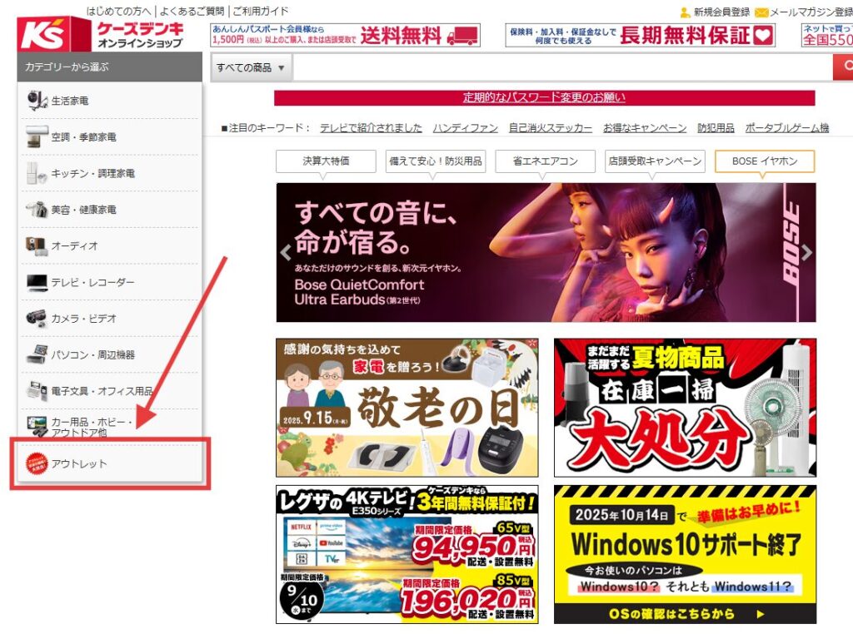This screenshot has height=634, width=853.
Task: Open the ご利用ガイド link
Action: 261,11
